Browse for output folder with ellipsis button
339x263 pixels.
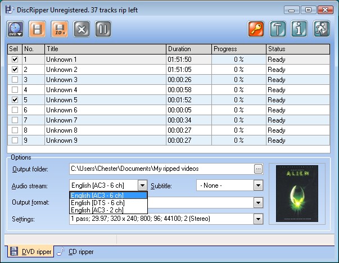[258, 169]
